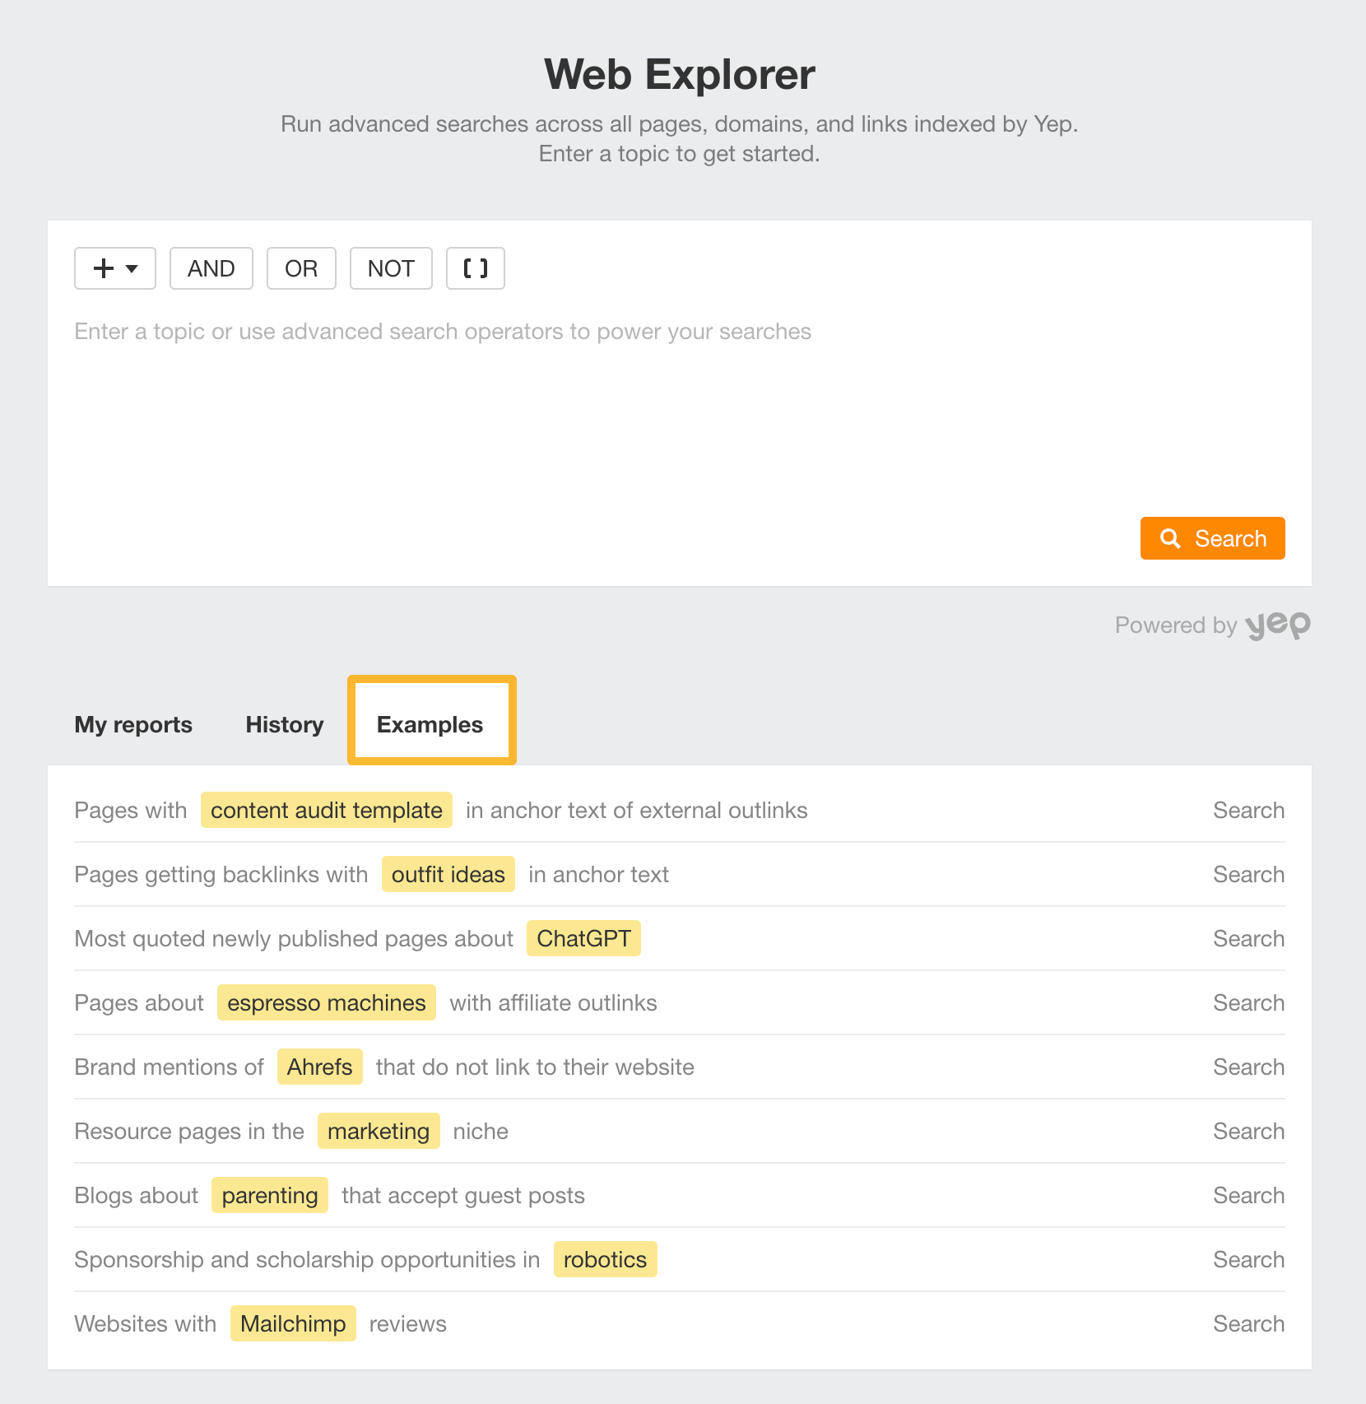Select the Examples tab
The height and width of the screenshot is (1404, 1366).
(x=430, y=724)
